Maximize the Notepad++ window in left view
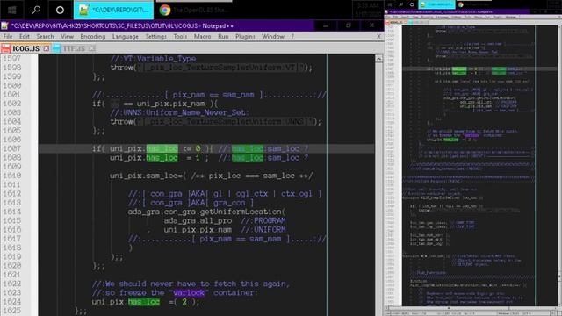 click(349, 25)
